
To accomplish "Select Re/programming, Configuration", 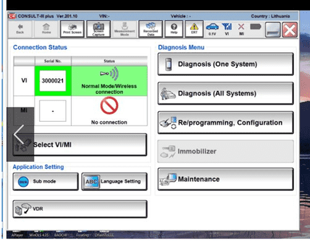I will pyautogui.click(x=225, y=122).
